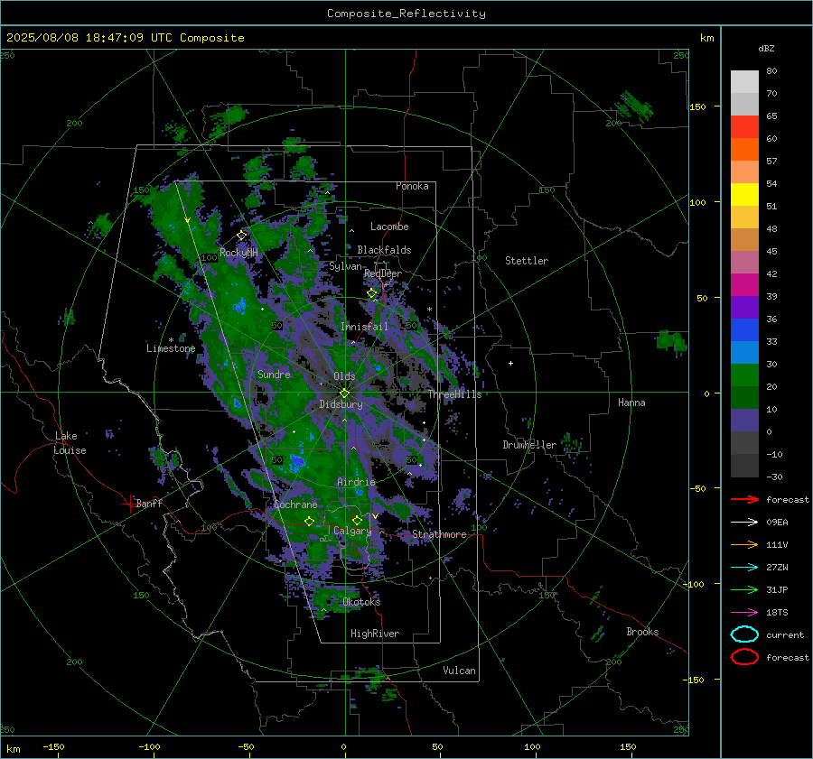Screen dimensions: 813x759
Task: Click the asterisk marker above Limestone
Action: click(x=171, y=340)
